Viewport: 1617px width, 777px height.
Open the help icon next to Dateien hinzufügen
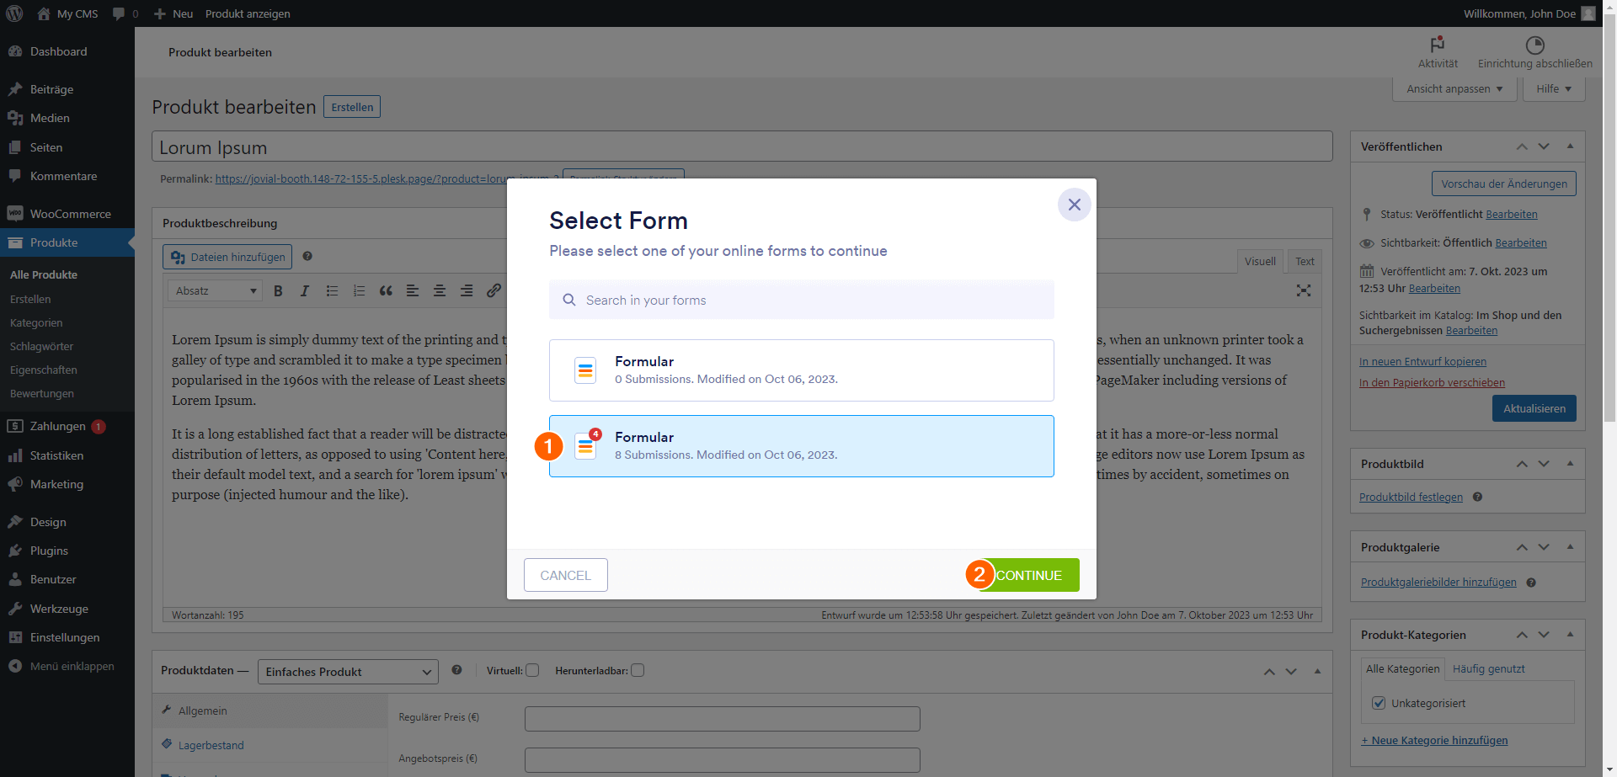tap(307, 256)
